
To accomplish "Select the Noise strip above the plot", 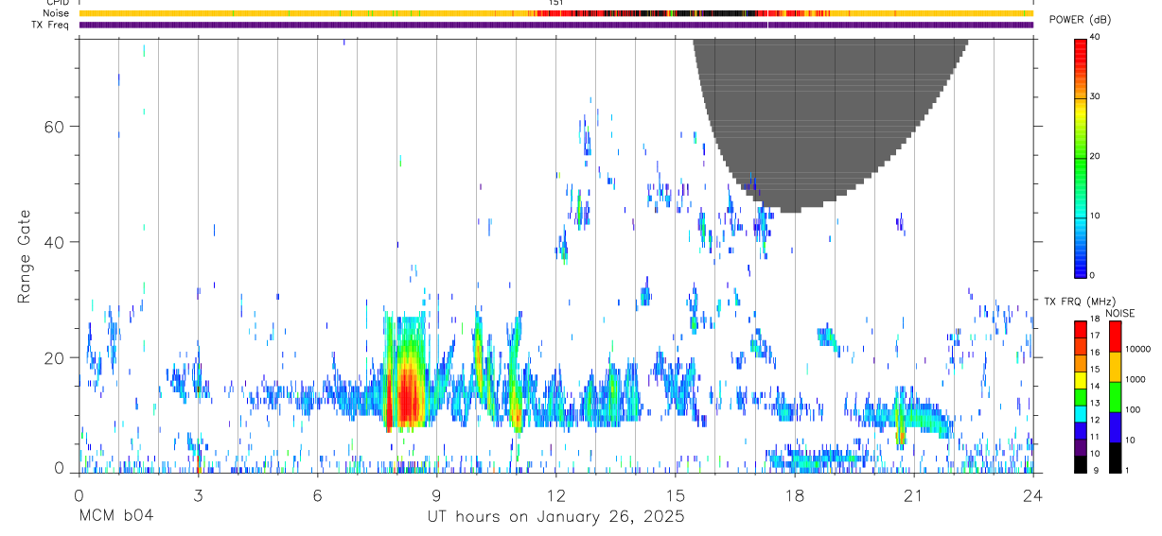I will pyautogui.click(x=556, y=13).
